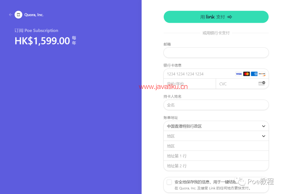Click the Quora, Inc. merchant name
Screen dimensions: 283x194
[34, 15]
